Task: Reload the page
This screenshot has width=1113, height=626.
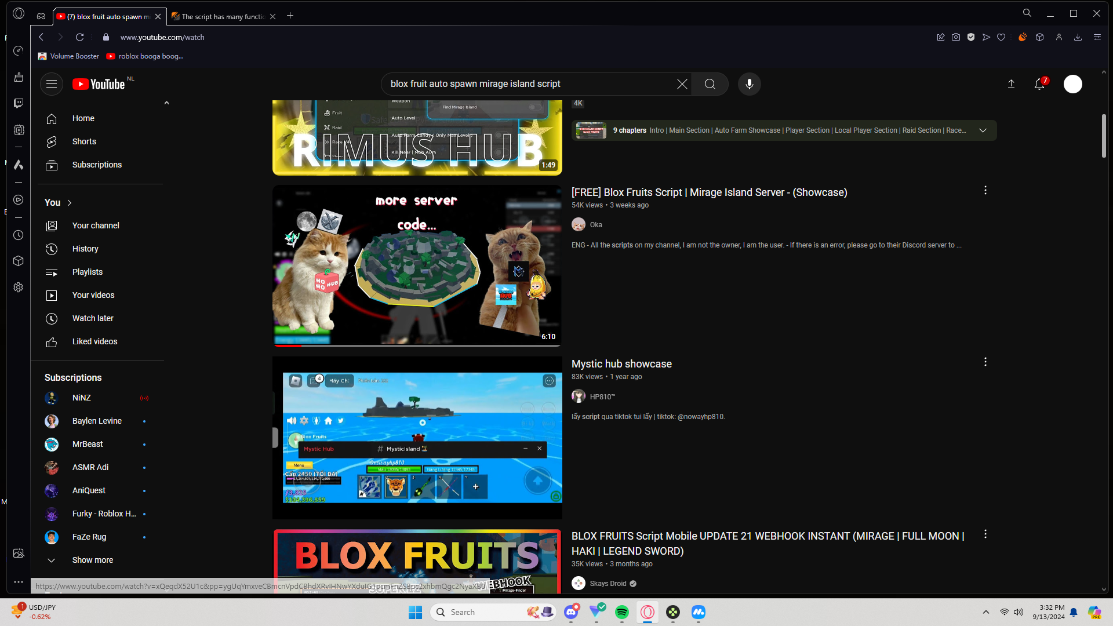Action: pyautogui.click(x=80, y=37)
